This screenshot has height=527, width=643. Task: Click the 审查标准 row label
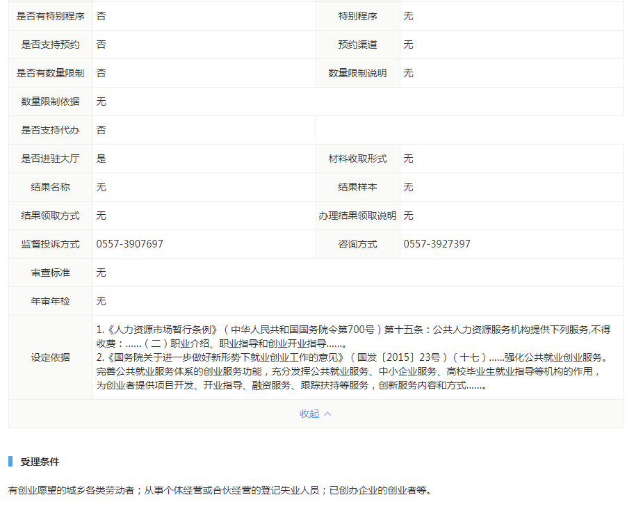tap(50, 273)
